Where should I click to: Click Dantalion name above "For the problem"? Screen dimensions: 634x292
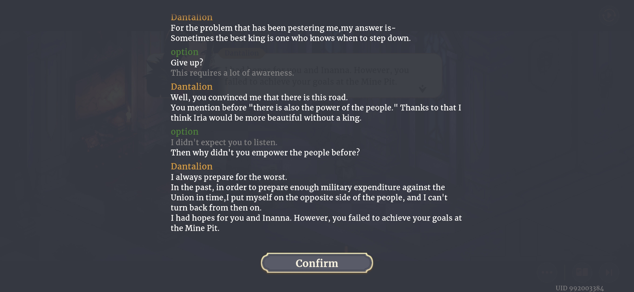192,17
